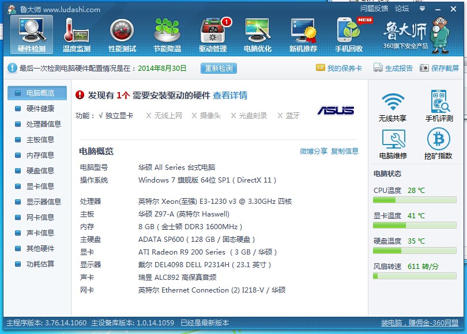The height and width of the screenshot is (334, 467).
Task: Click the blue info icon by 最后一次检测
Action: point(12,68)
